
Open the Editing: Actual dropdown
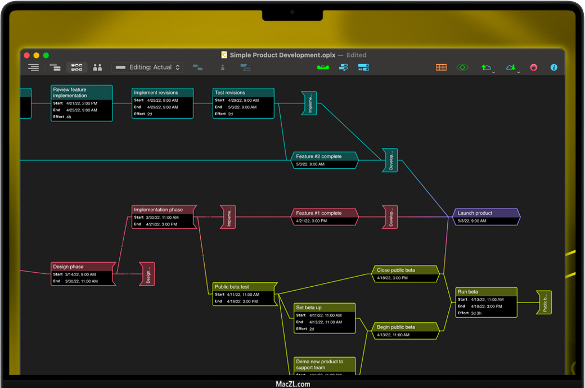[147, 67]
